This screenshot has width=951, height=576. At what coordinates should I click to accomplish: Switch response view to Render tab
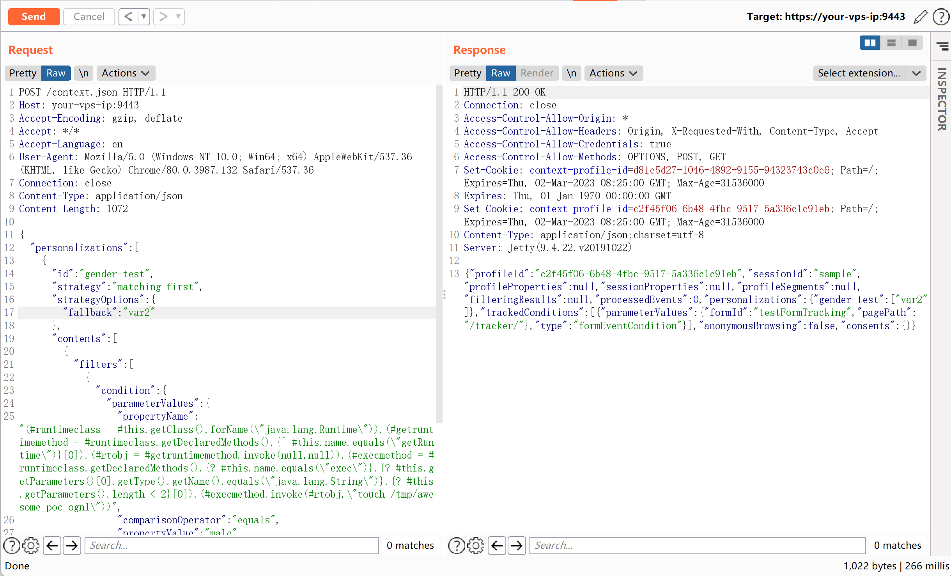click(x=537, y=73)
